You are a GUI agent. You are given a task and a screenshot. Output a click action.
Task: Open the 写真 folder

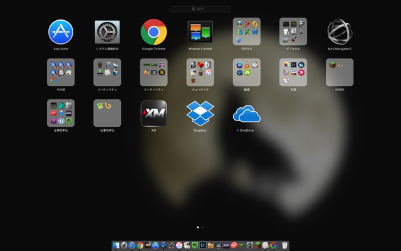click(293, 72)
